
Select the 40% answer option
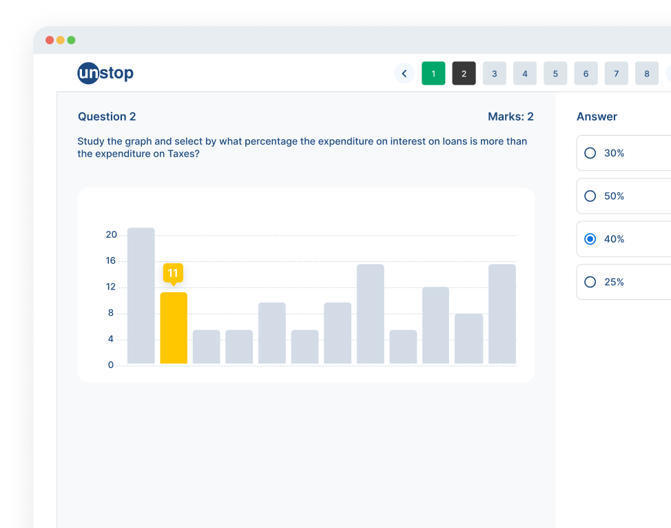[624, 239]
